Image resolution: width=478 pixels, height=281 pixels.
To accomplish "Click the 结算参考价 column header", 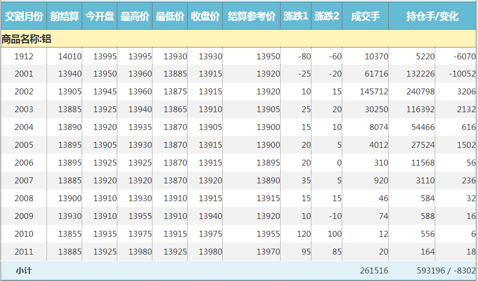I will pos(251,17).
